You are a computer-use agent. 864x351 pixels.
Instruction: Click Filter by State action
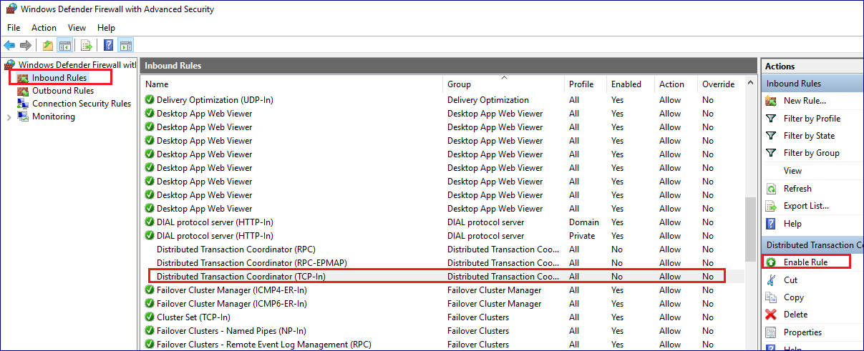click(809, 136)
